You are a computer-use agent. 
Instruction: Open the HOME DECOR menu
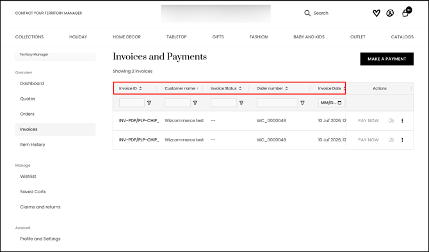127,37
